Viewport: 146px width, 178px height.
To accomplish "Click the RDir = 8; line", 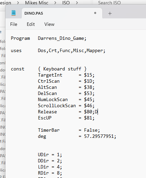I will point(50,173).
